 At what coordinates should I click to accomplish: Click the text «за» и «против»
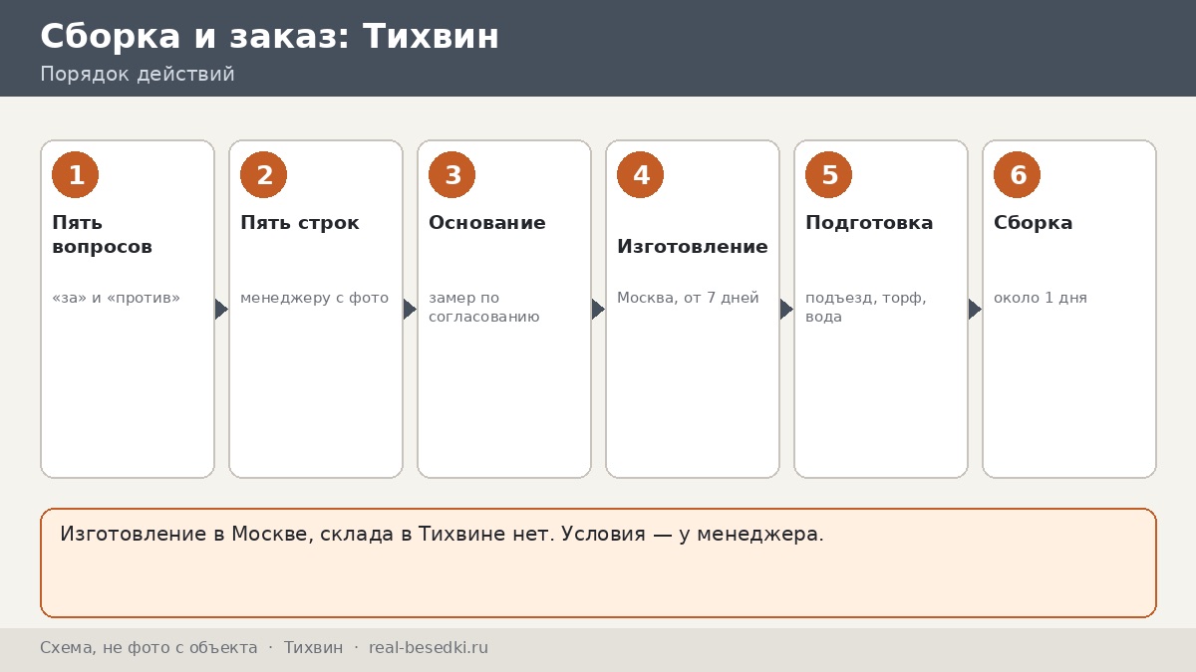click(x=116, y=298)
